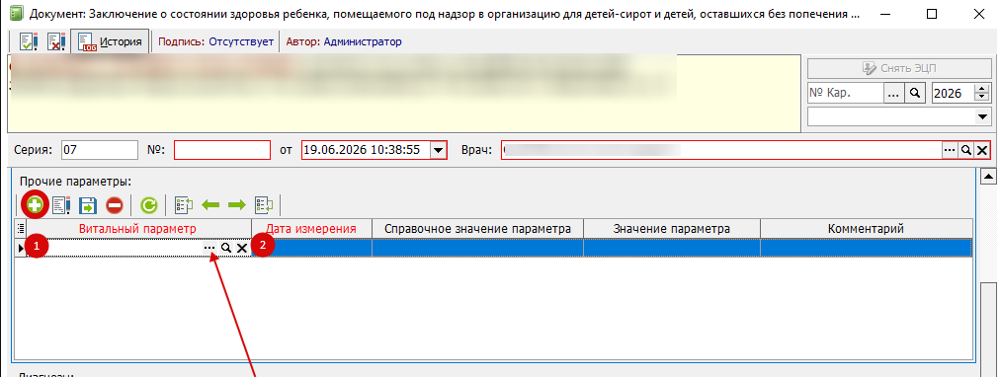Click Комментарий column header

866,229
